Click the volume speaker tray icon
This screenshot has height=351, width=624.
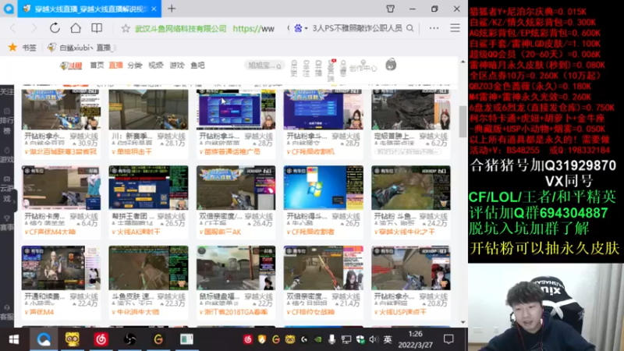coord(373,339)
